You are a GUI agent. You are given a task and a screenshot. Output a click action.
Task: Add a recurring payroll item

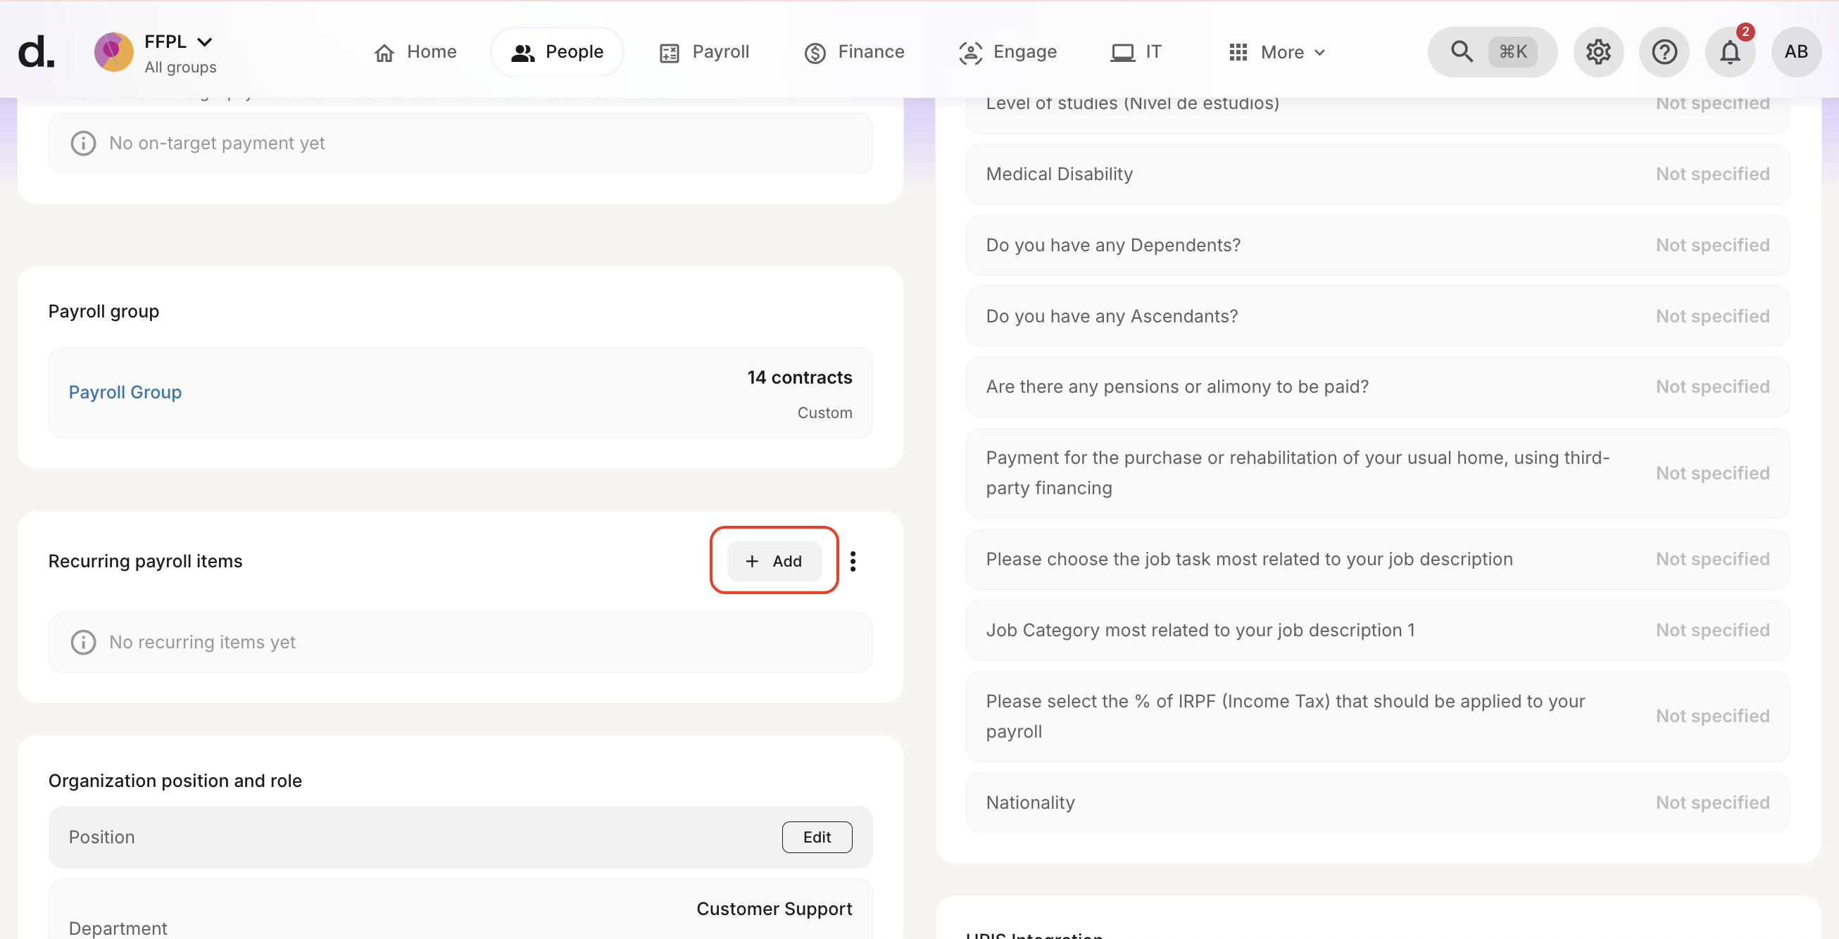[774, 561]
